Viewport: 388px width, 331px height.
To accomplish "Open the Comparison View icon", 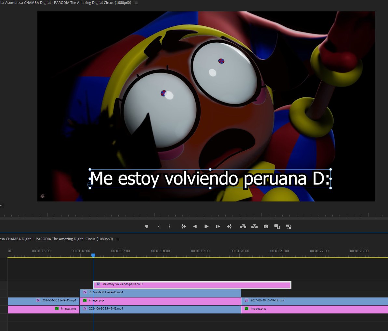I will [277, 226].
